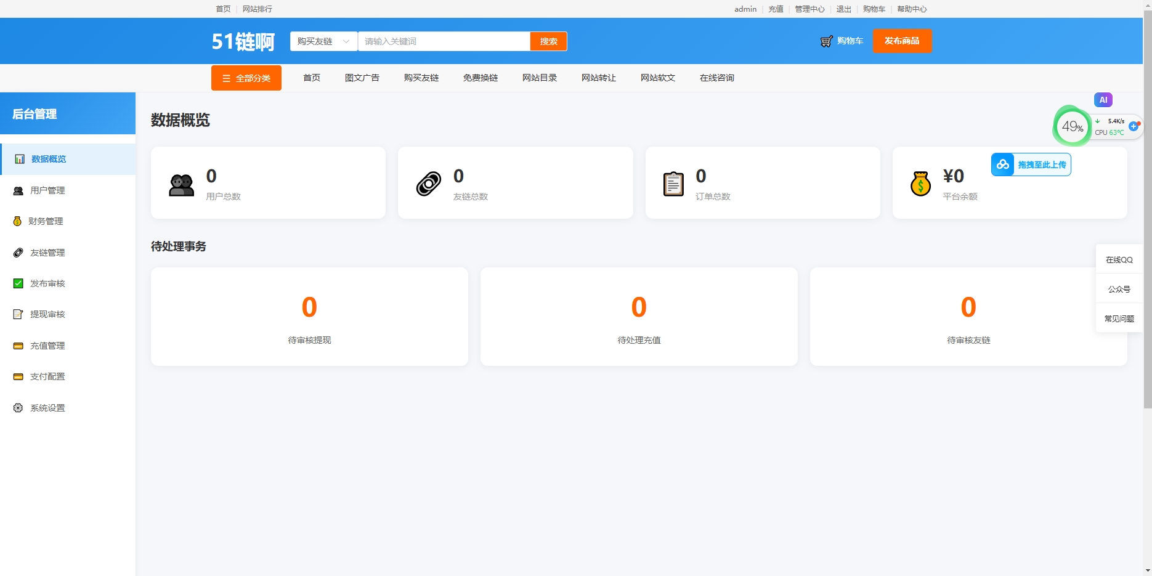Viewport: 1152px width, 576px height.
Task: Open the 待审核提现 pending card
Action: [x=309, y=317]
